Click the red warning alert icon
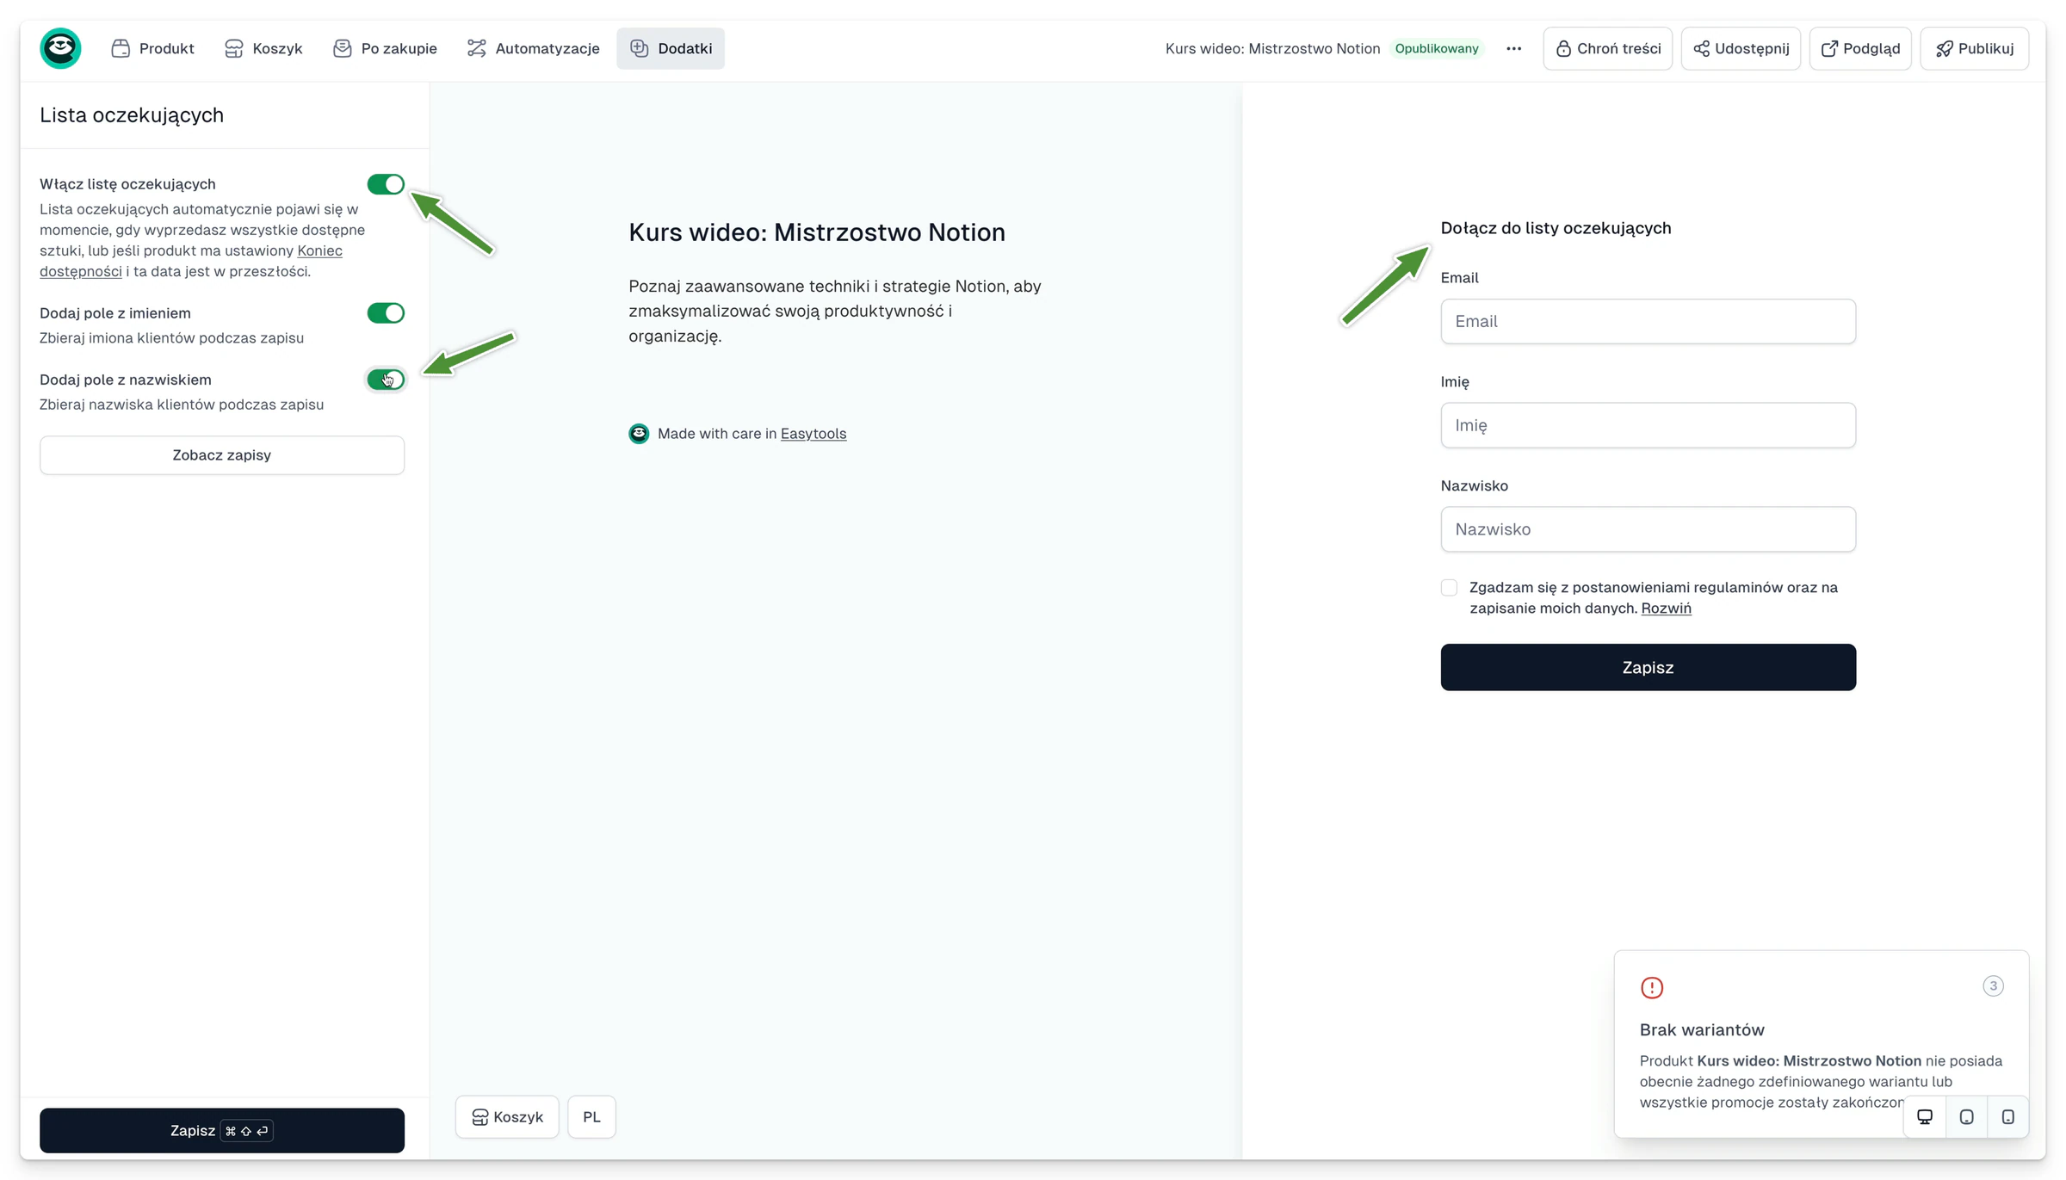Viewport: 2066px width, 1180px height. 1651,987
